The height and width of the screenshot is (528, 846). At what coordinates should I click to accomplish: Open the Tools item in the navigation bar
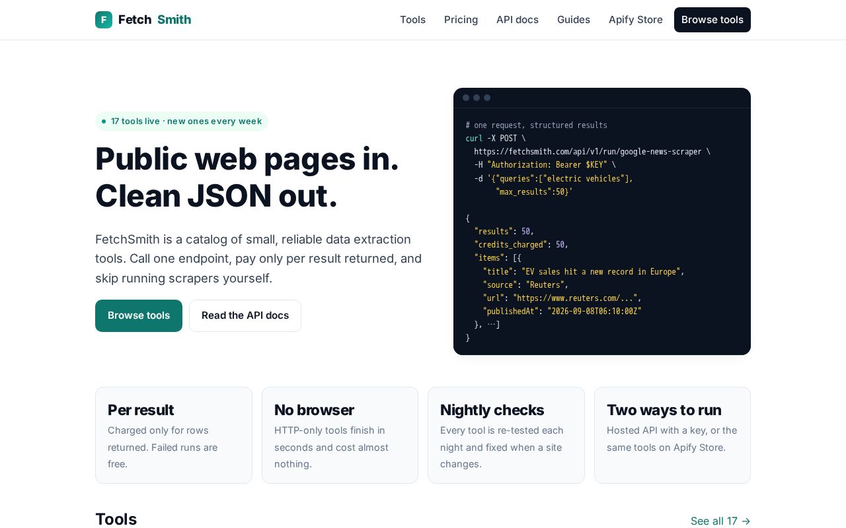412,20
